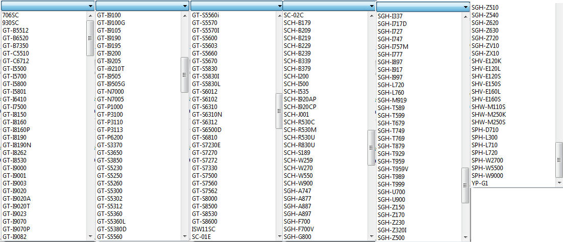
Task: Click scroll-down arrow beside YP-G1
Action: (x=559, y=183)
